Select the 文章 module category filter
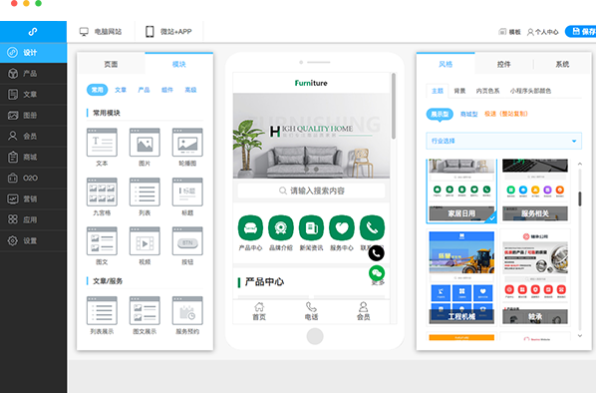Screen dimensions: 596x393 click(x=121, y=90)
